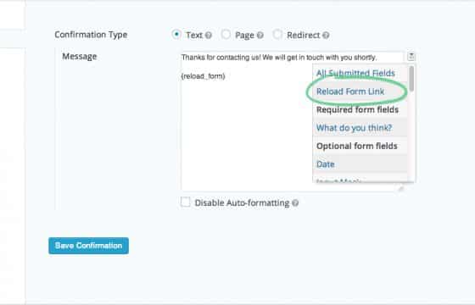Insert What do you think? field tag

[x=355, y=128]
